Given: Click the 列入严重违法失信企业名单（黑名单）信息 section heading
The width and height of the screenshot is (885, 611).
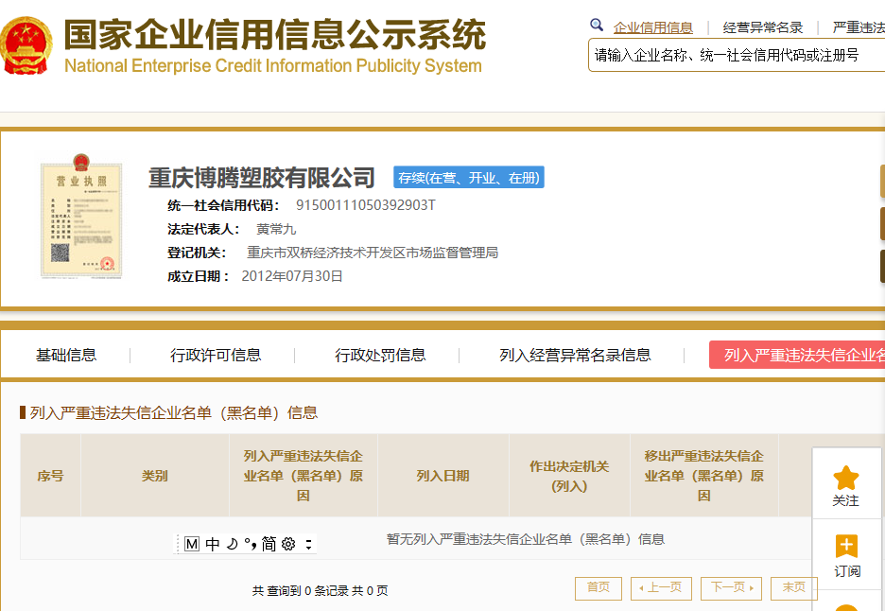Looking at the screenshot, I should (174, 412).
